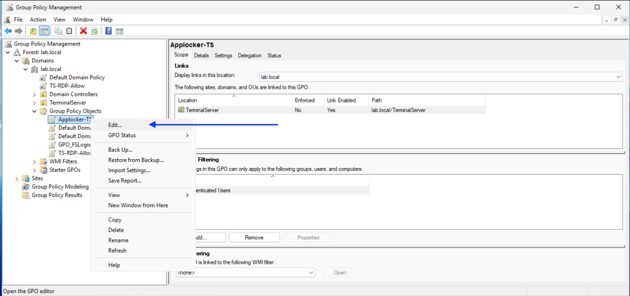Click the Default Domain Policy link icon
This screenshot has width=630, height=296.
tap(43, 77)
